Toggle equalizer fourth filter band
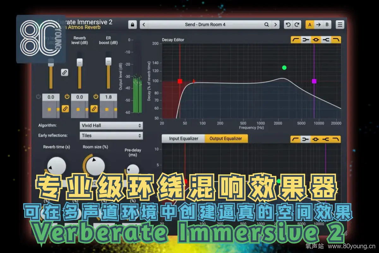The height and width of the screenshot is (253, 379). pyautogui.click(x=326, y=139)
